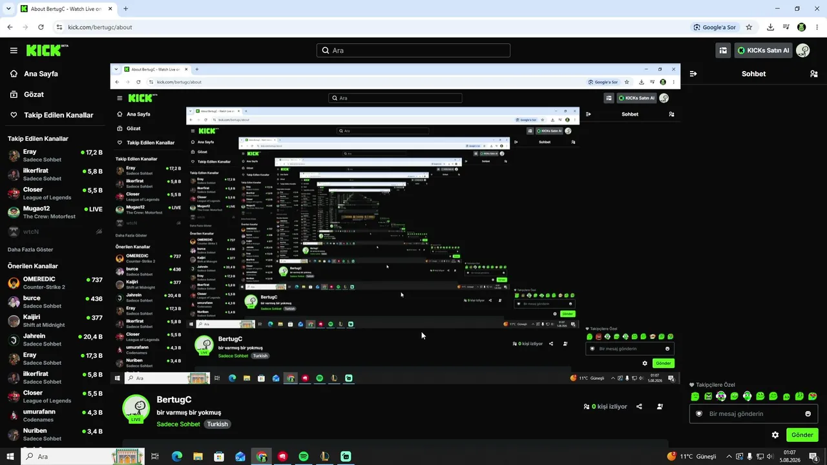Select the About BertugC browser tab
This screenshot has width=827, height=465.
tap(65, 9)
